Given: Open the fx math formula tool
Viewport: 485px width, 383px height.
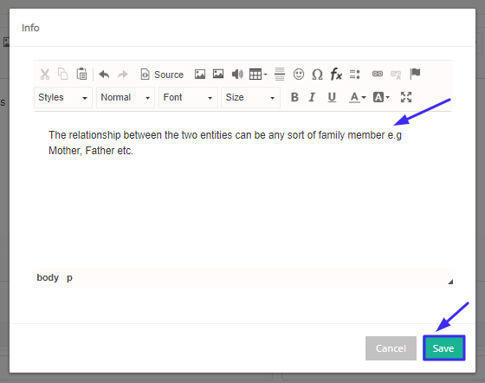Looking at the screenshot, I should click(336, 75).
